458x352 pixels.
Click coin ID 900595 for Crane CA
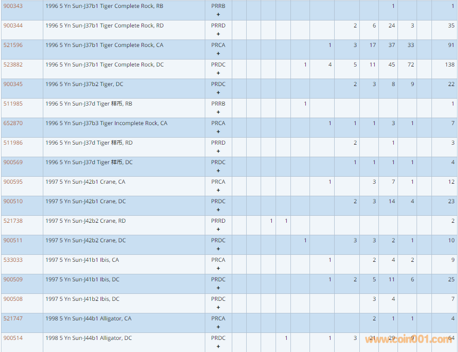click(13, 182)
